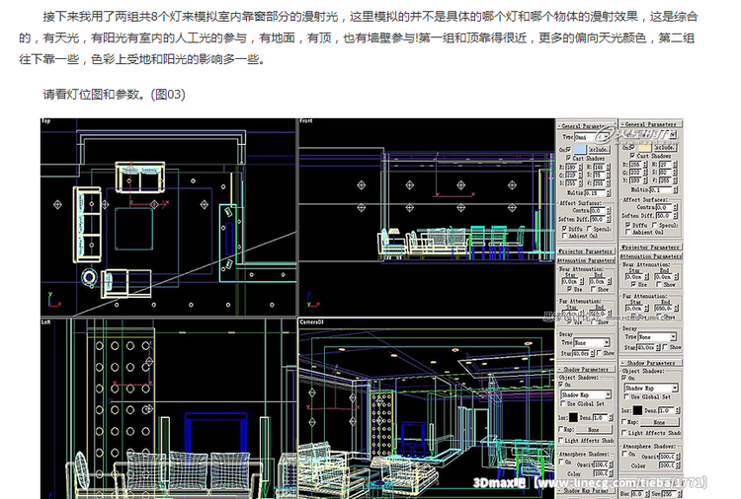The width and height of the screenshot is (741, 499).
Task: Click the (图03) figure reference text
Action: [x=168, y=95]
